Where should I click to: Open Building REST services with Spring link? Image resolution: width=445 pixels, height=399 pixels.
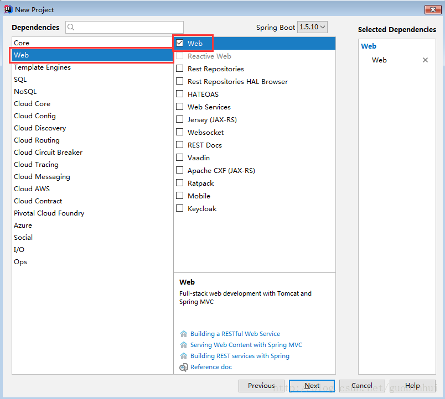click(x=240, y=356)
